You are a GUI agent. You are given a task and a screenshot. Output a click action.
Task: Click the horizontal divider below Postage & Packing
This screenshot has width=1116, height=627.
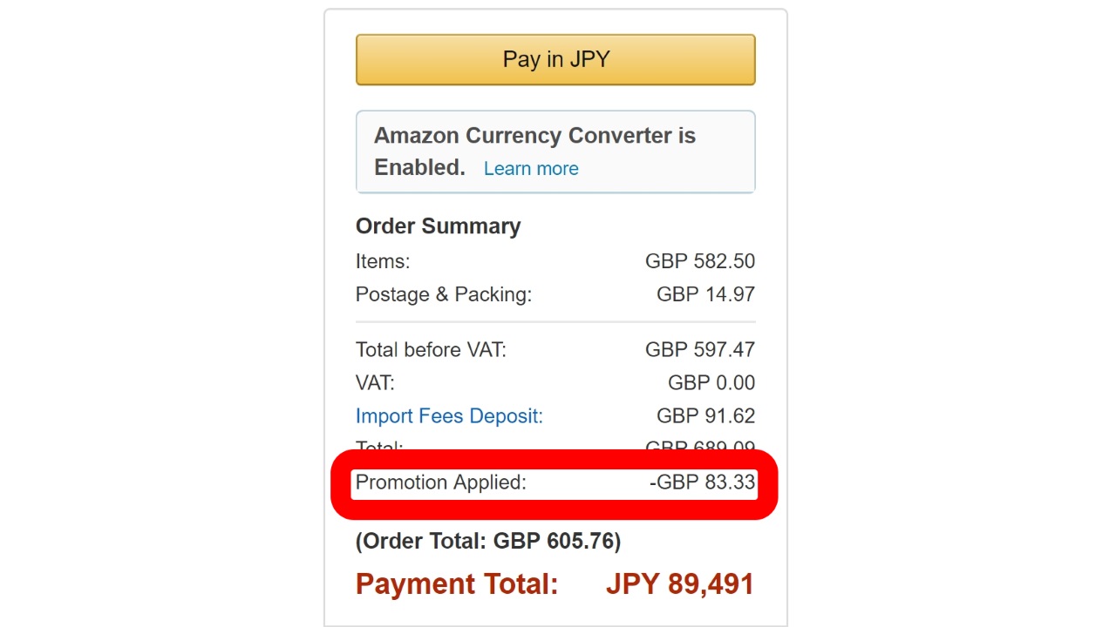(555, 322)
